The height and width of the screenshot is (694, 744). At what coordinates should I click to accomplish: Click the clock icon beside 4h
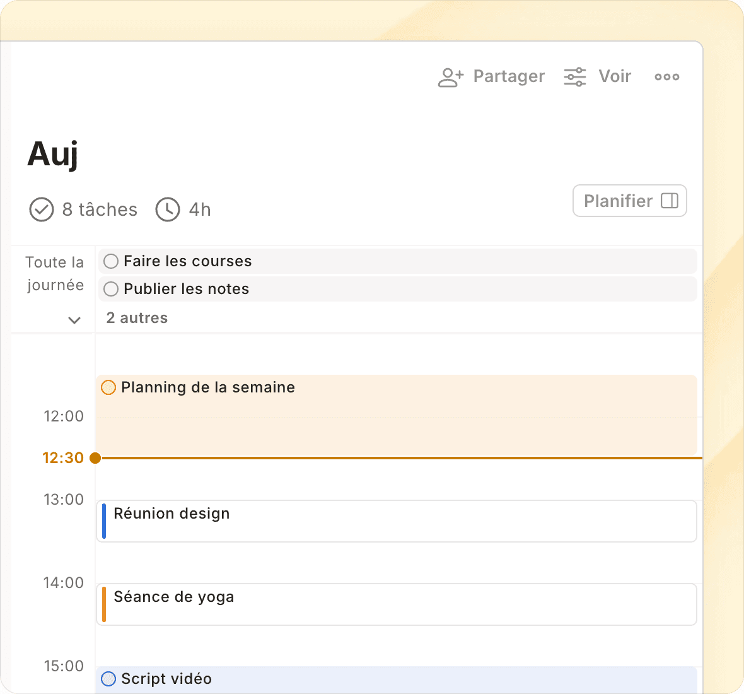(168, 209)
